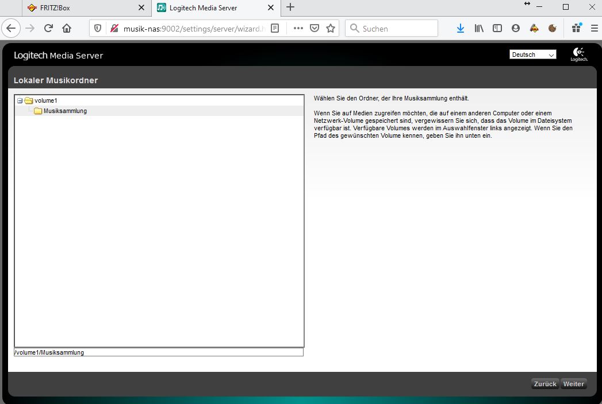602x404 pixels.
Task: Open the downloads panel
Action: click(x=461, y=28)
